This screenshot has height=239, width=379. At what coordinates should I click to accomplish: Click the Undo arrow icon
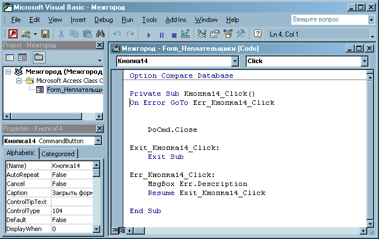click(117, 34)
